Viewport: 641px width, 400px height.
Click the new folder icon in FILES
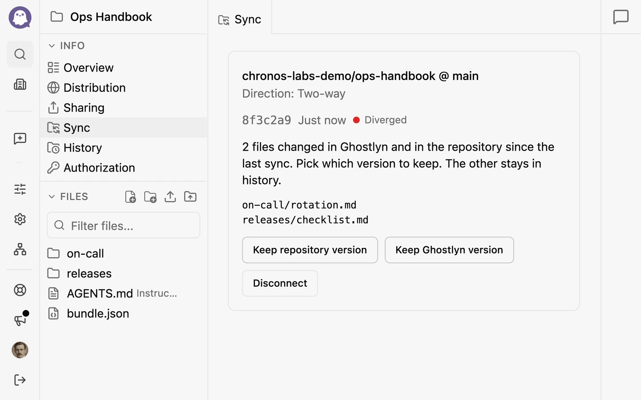point(150,196)
